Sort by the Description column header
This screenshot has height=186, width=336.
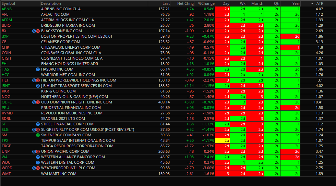(x=51, y=3)
